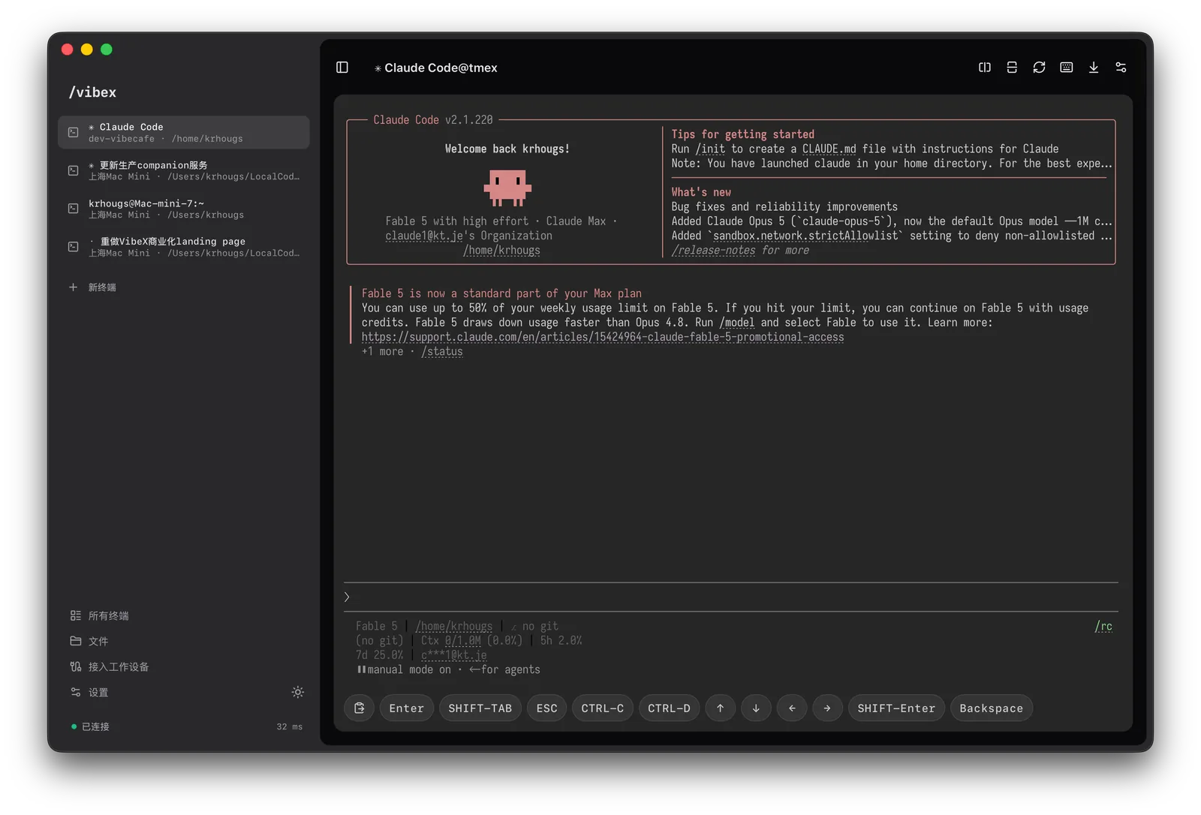
Task: Toggle the sidebar panel icon
Action: (x=342, y=68)
